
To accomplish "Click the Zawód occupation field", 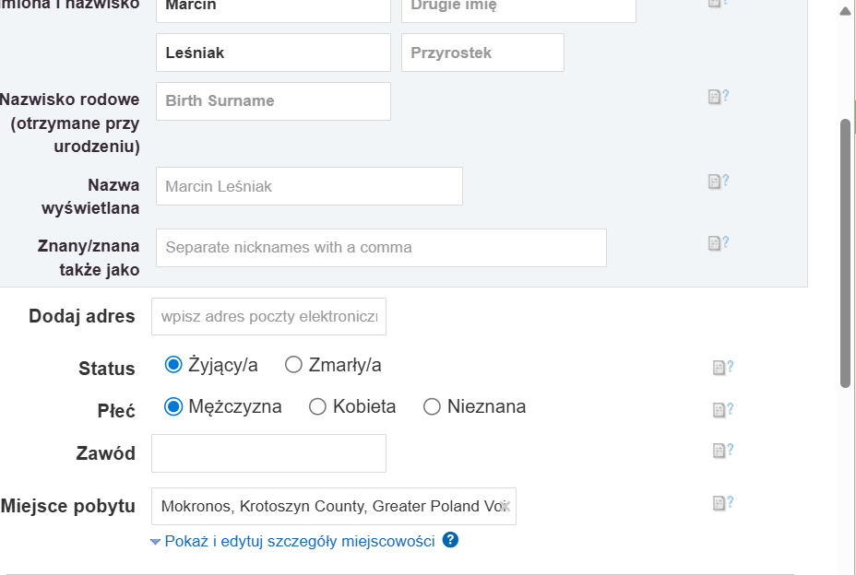I will [268, 453].
